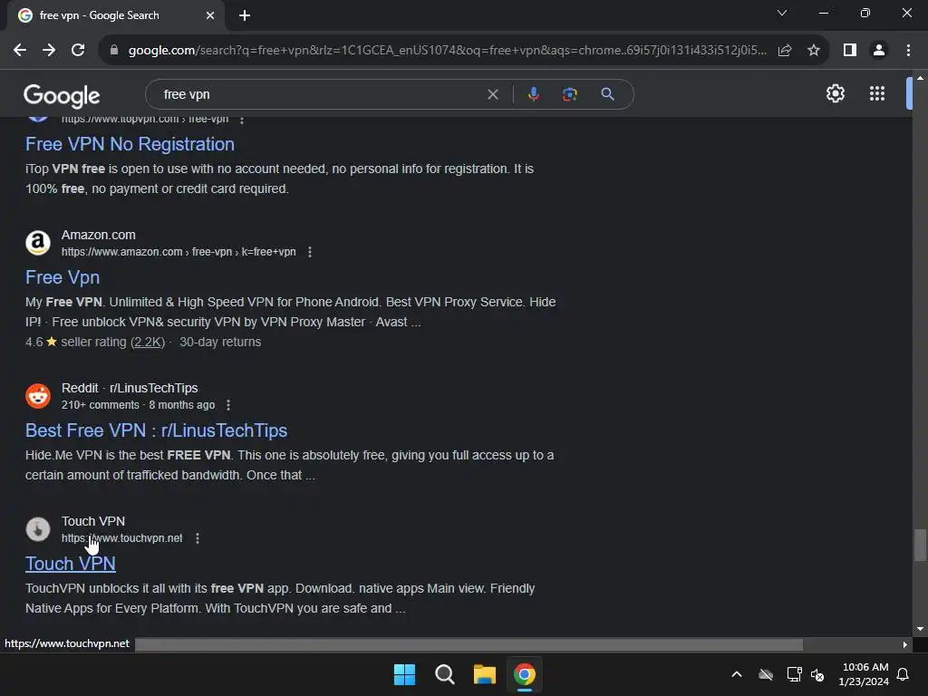Image resolution: width=928 pixels, height=696 pixels.
Task: Go back to the previous page
Action: [20, 51]
